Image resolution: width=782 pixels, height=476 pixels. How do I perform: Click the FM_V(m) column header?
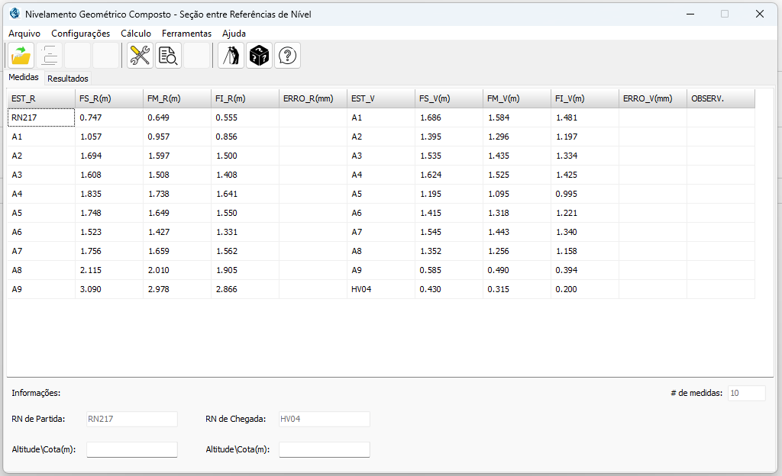(x=517, y=98)
